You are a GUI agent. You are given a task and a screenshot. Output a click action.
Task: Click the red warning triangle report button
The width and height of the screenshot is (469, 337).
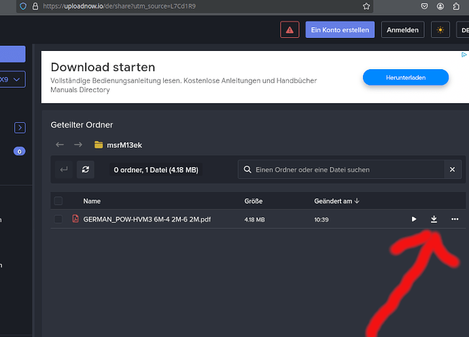(x=290, y=30)
